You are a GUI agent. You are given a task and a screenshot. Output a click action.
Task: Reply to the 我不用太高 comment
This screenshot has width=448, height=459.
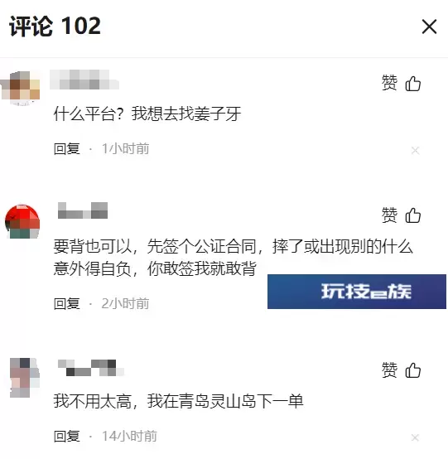coord(67,436)
